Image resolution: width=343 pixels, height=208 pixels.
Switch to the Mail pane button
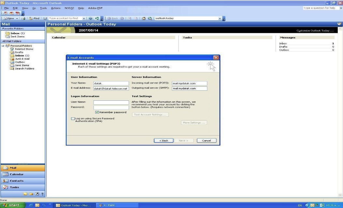[x=23, y=168]
